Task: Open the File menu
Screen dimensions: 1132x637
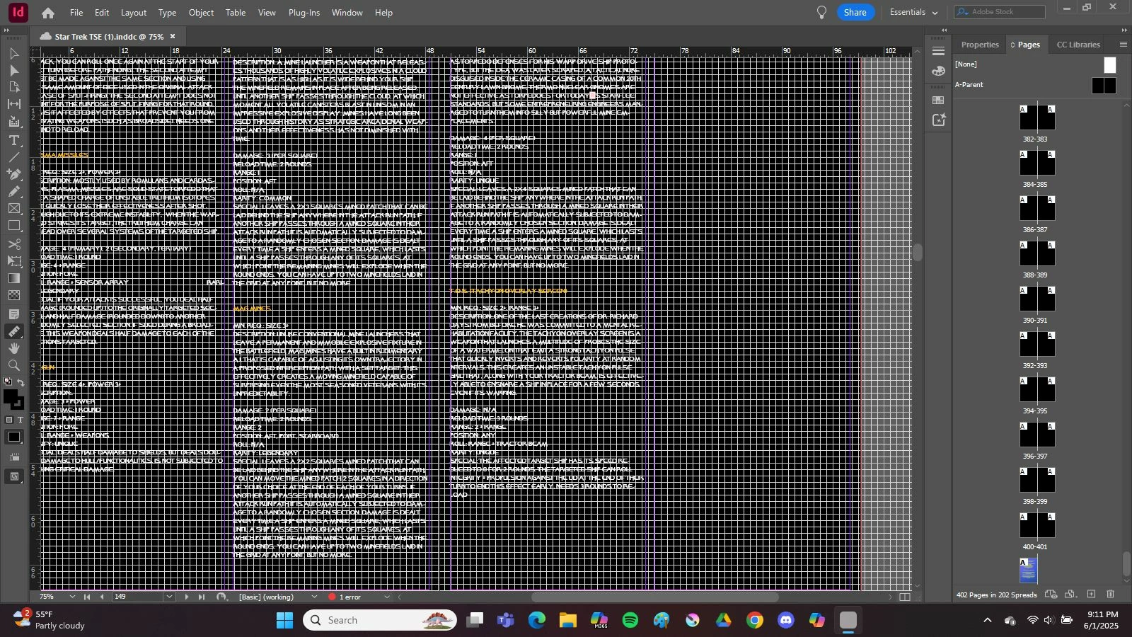Action: 76,13
